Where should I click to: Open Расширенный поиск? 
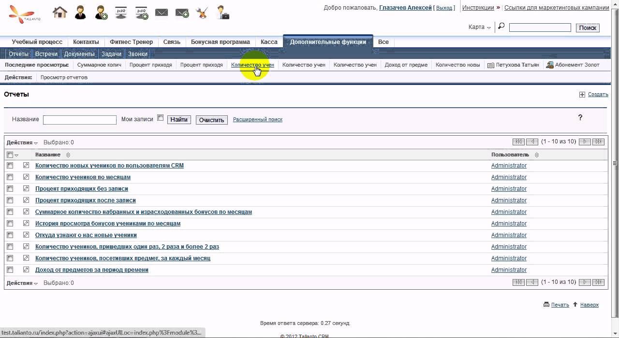tap(258, 119)
